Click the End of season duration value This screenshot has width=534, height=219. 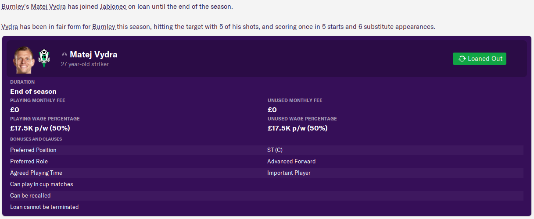(x=33, y=92)
